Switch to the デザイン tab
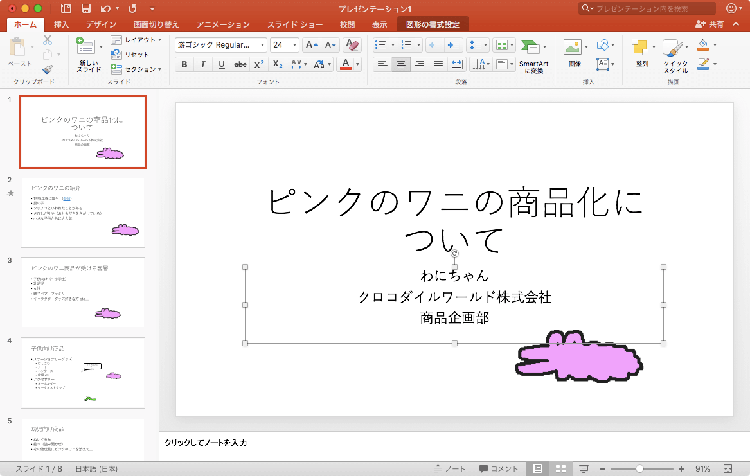 coord(101,24)
